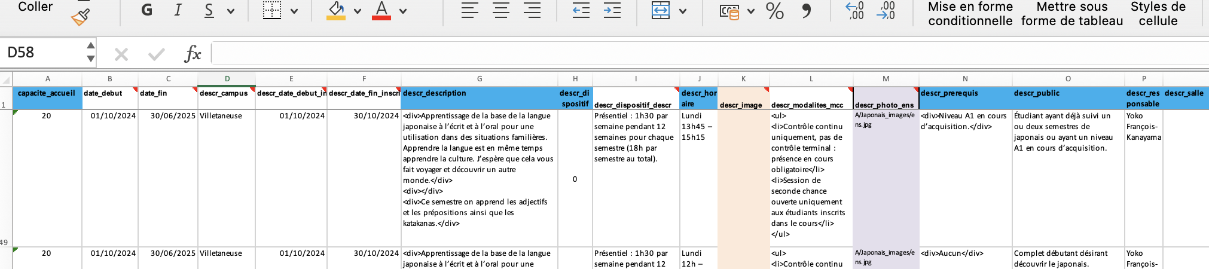The width and height of the screenshot is (1209, 269).
Task: Open Mise en forme conditionnelle
Action: pyautogui.click(x=970, y=14)
